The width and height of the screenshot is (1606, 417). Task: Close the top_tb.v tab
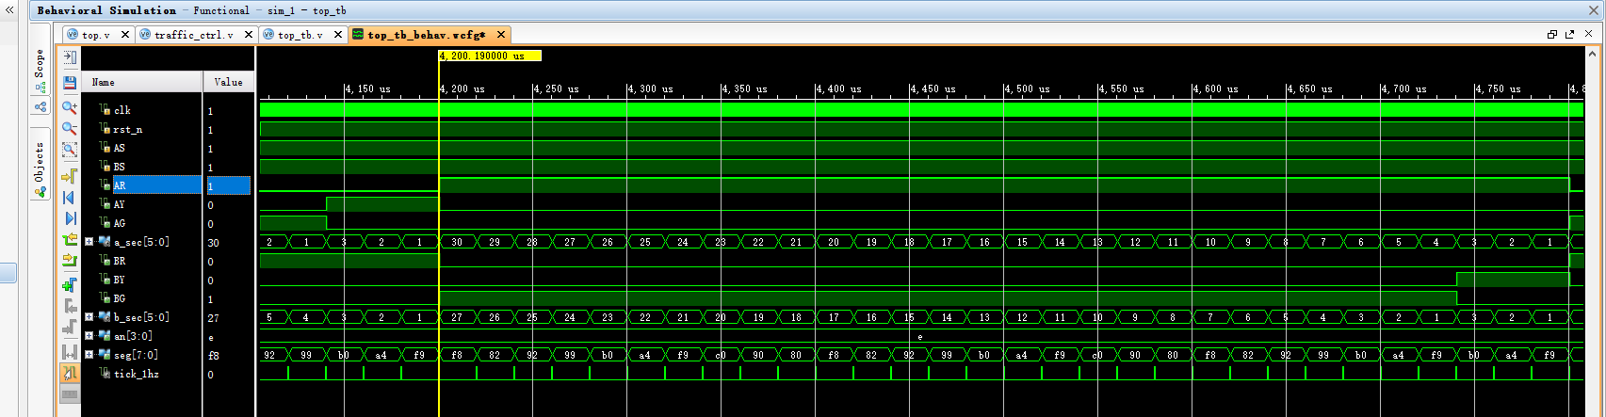click(338, 35)
